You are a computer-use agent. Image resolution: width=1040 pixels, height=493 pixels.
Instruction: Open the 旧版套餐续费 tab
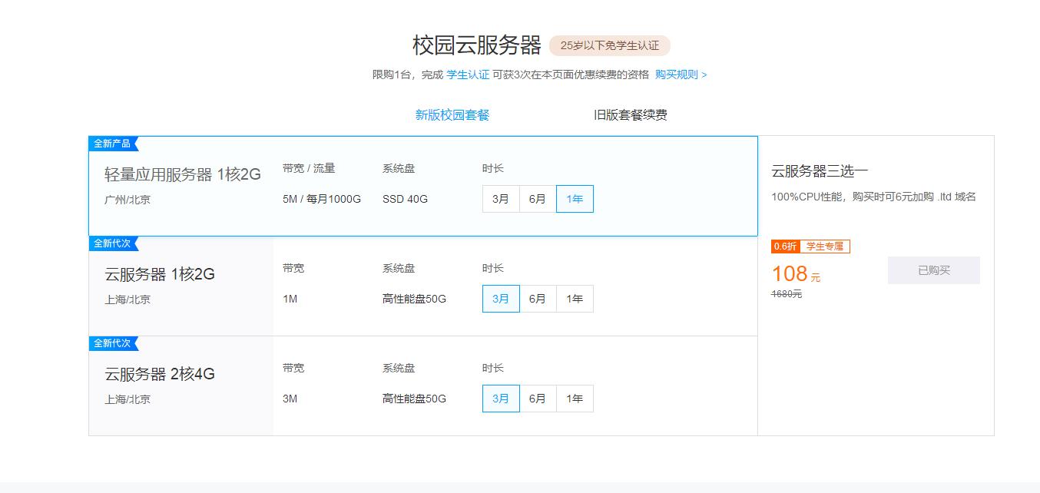coord(631,115)
